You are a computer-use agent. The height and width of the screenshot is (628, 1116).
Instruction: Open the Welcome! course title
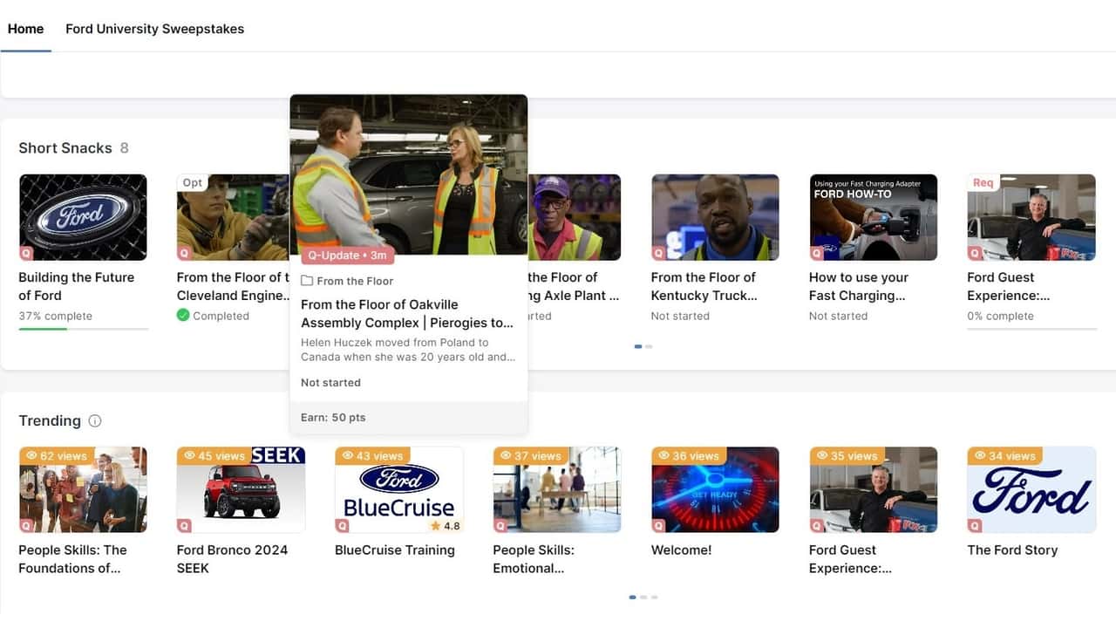(x=682, y=550)
